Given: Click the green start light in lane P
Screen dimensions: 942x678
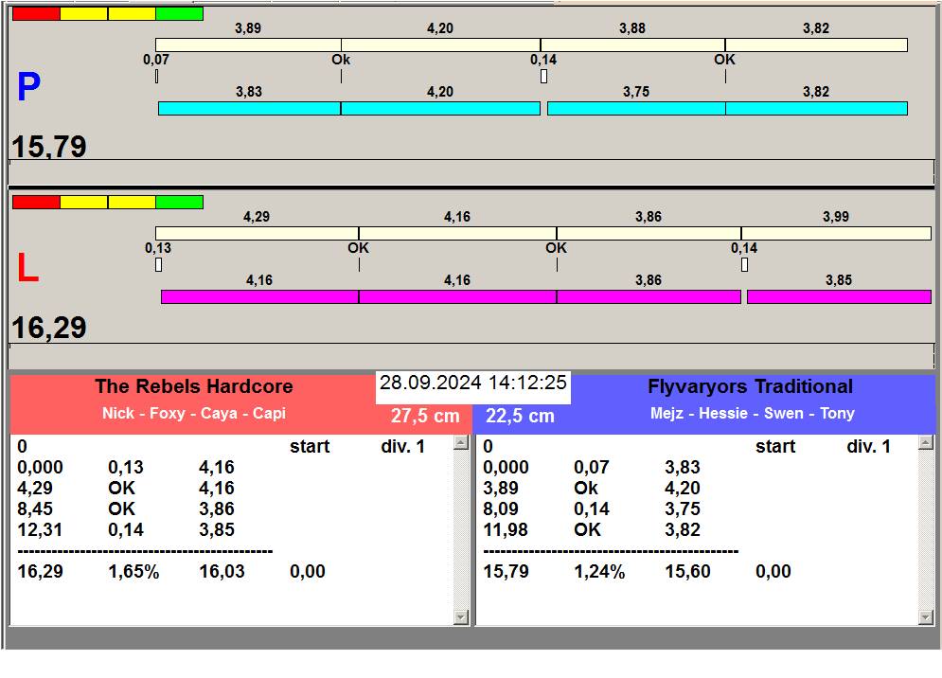Looking at the screenshot, I should coord(179,14).
